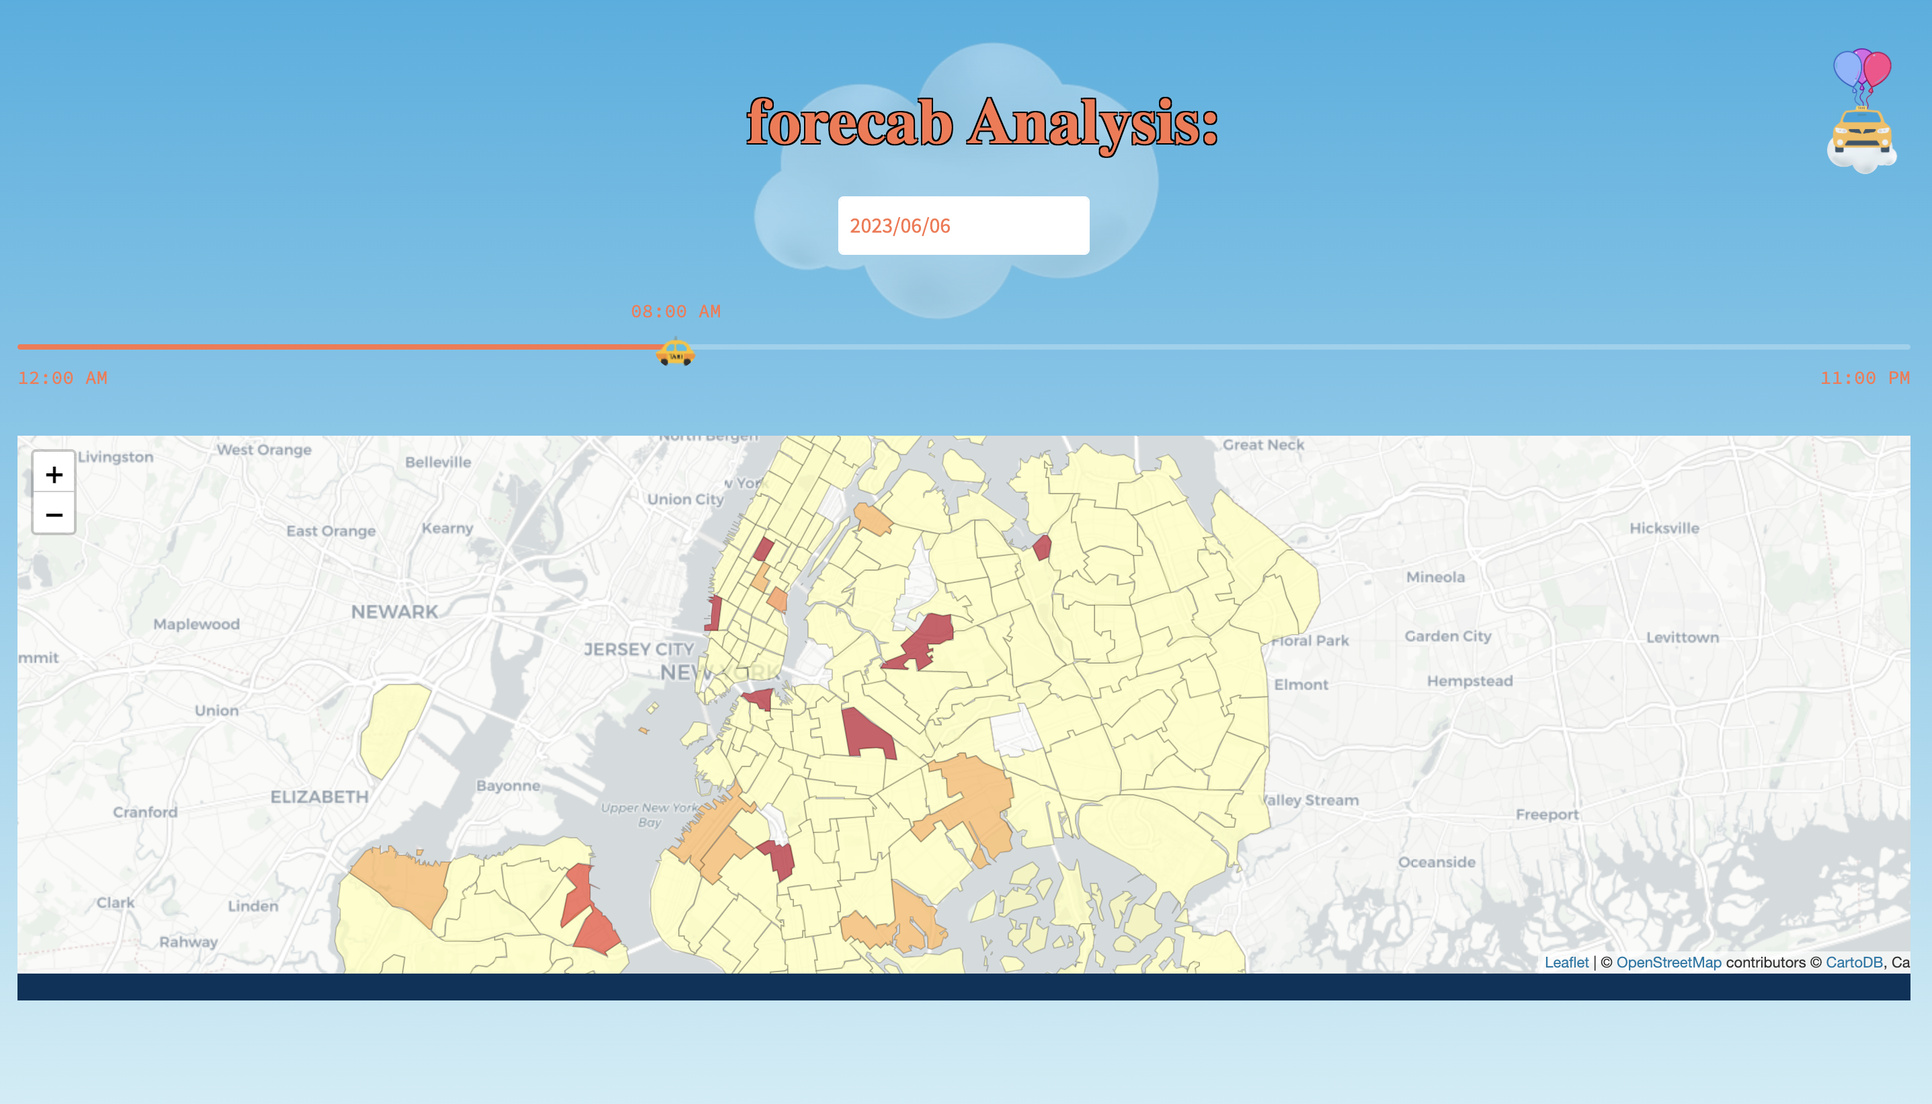
Task: Select the dark red Midtown Manhattan zone
Action: (x=763, y=548)
